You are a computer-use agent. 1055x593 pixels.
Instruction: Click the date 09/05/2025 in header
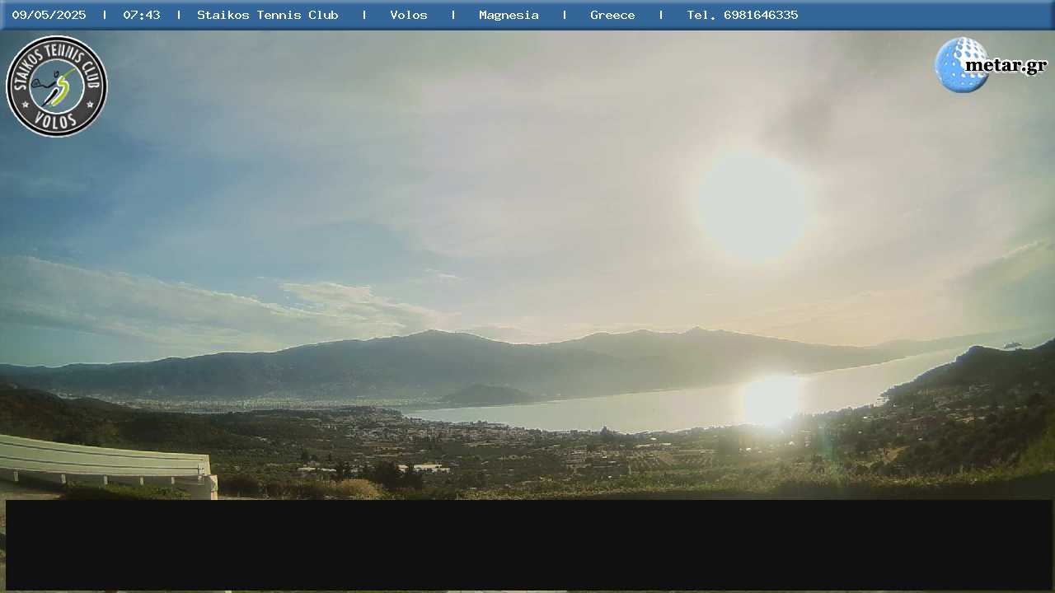pos(49,15)
